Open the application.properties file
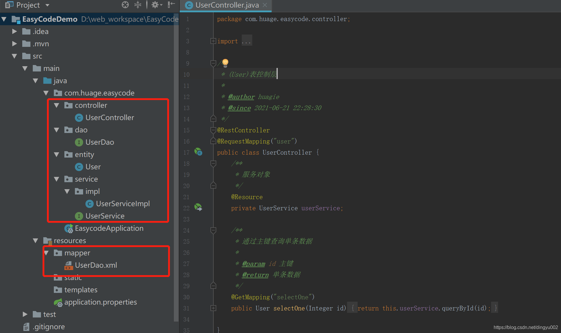This screenshot has height=333, width=561. coord(101,302)
